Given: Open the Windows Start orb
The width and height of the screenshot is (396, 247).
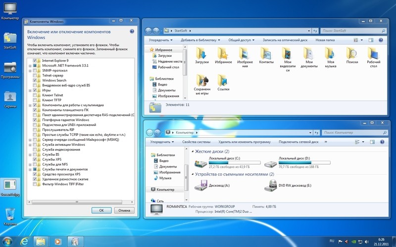Looking at the screenshot, I should click(x=7, y=242).
